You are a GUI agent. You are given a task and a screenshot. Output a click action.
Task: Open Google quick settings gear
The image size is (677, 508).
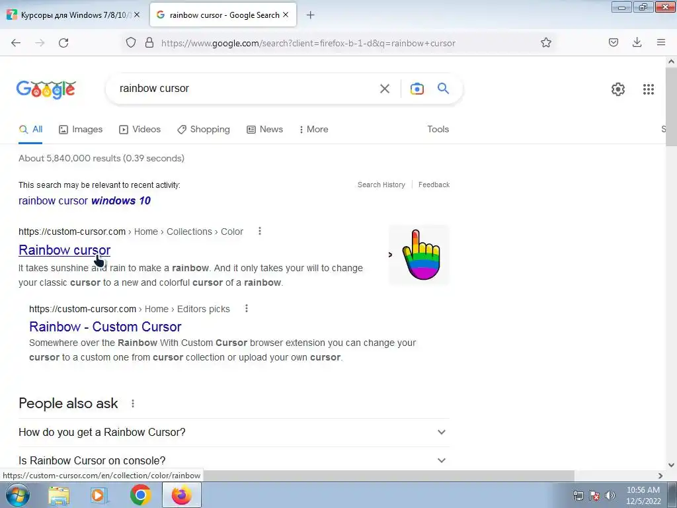click(618, 89)
